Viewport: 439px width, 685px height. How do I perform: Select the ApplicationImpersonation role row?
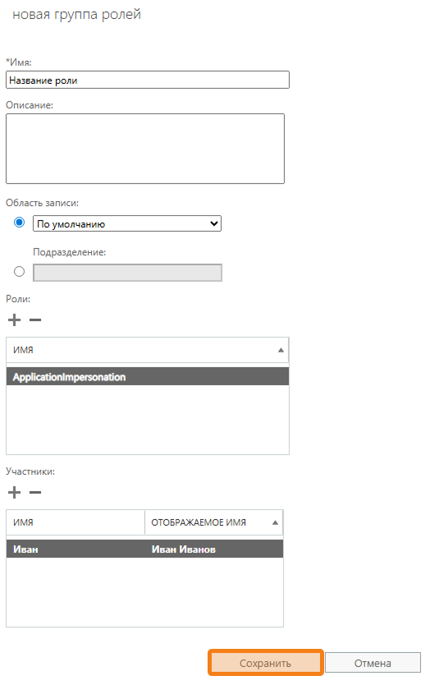tap(148, 376)
